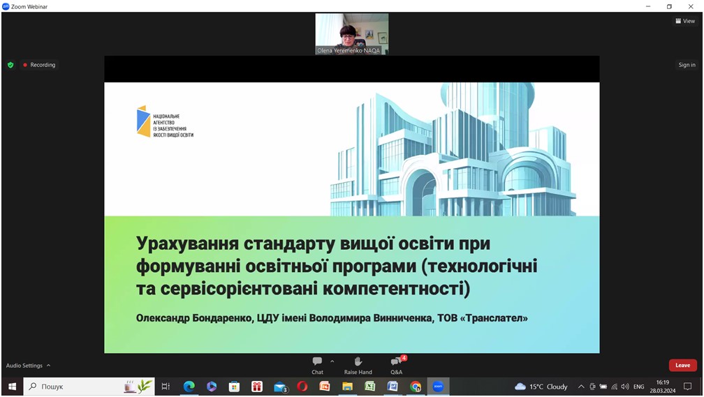The image size is (704, 397).
Task: Open Google Chrome from the taskbar
Action: pos(416,387)
